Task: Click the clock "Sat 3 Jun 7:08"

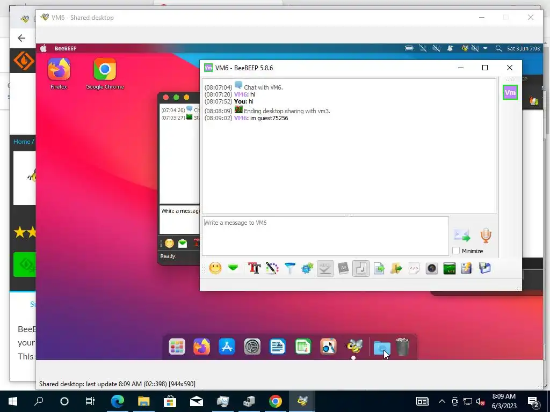Action: click(523, 48)
